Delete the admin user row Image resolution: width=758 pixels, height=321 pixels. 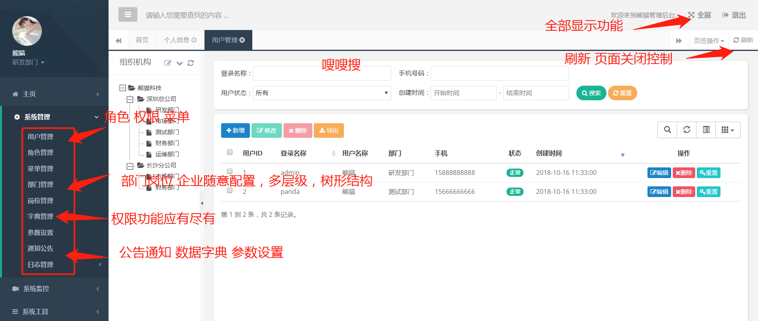684,173
